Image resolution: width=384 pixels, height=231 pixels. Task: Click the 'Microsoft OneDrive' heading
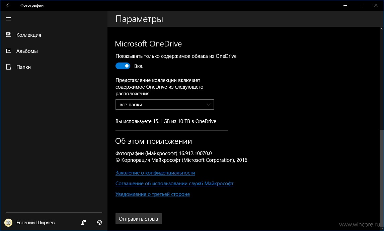coord(148,44)
